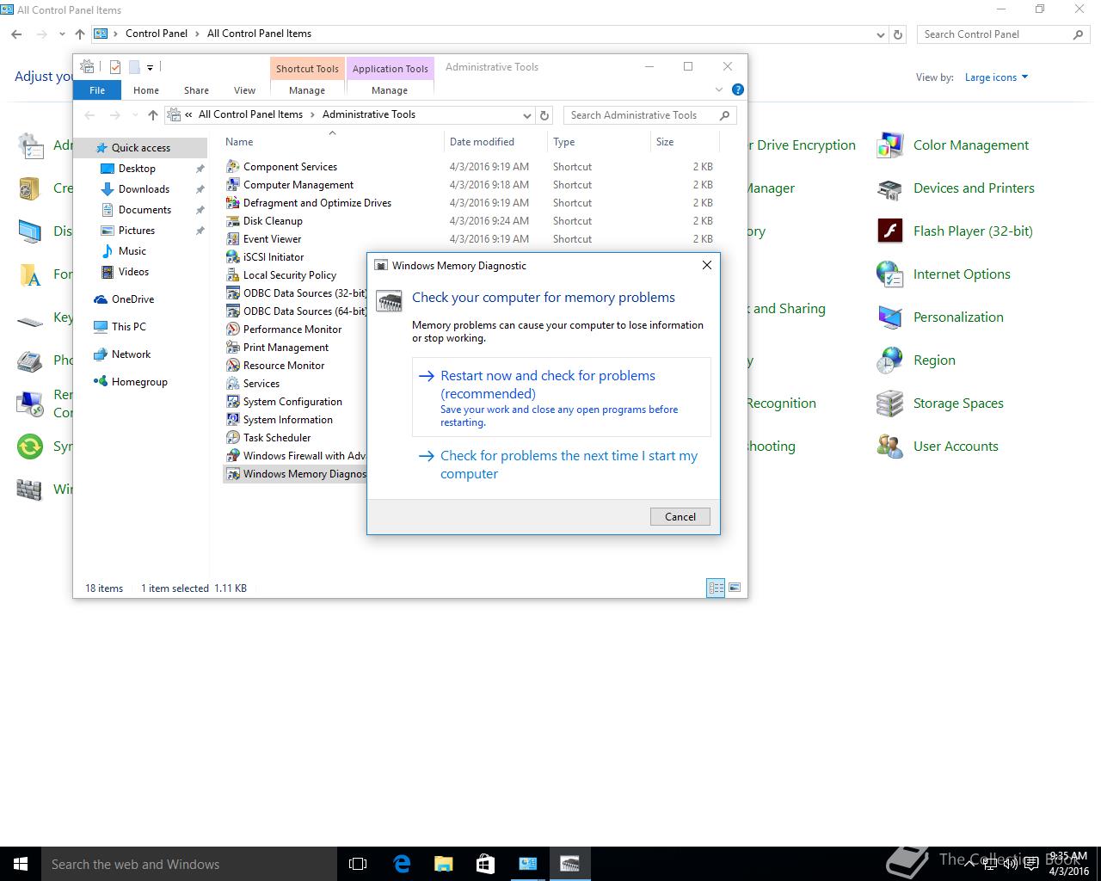
Task: Select the Component Services shortcut icon
Action: coord(232,166)
